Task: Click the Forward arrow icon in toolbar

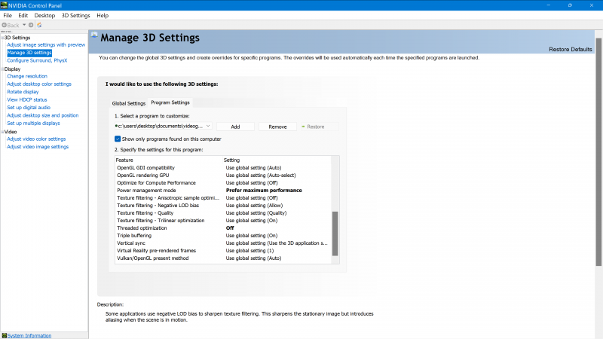Action: pos(31,25)
